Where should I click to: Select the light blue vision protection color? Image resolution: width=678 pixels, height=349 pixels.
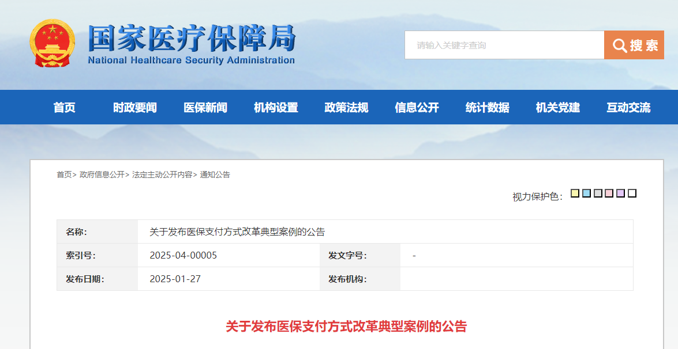click(x=586, y=194)
